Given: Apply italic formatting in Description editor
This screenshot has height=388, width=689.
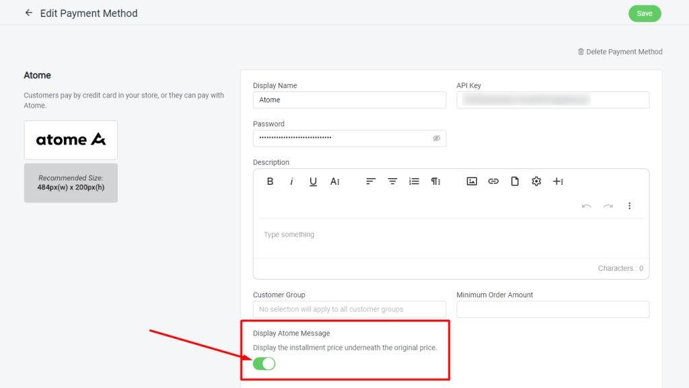Looking at the screenshot, I should (291, 182).
